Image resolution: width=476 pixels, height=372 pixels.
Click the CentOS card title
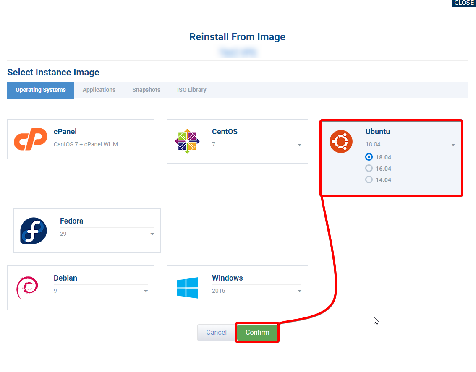coord(225,132)
